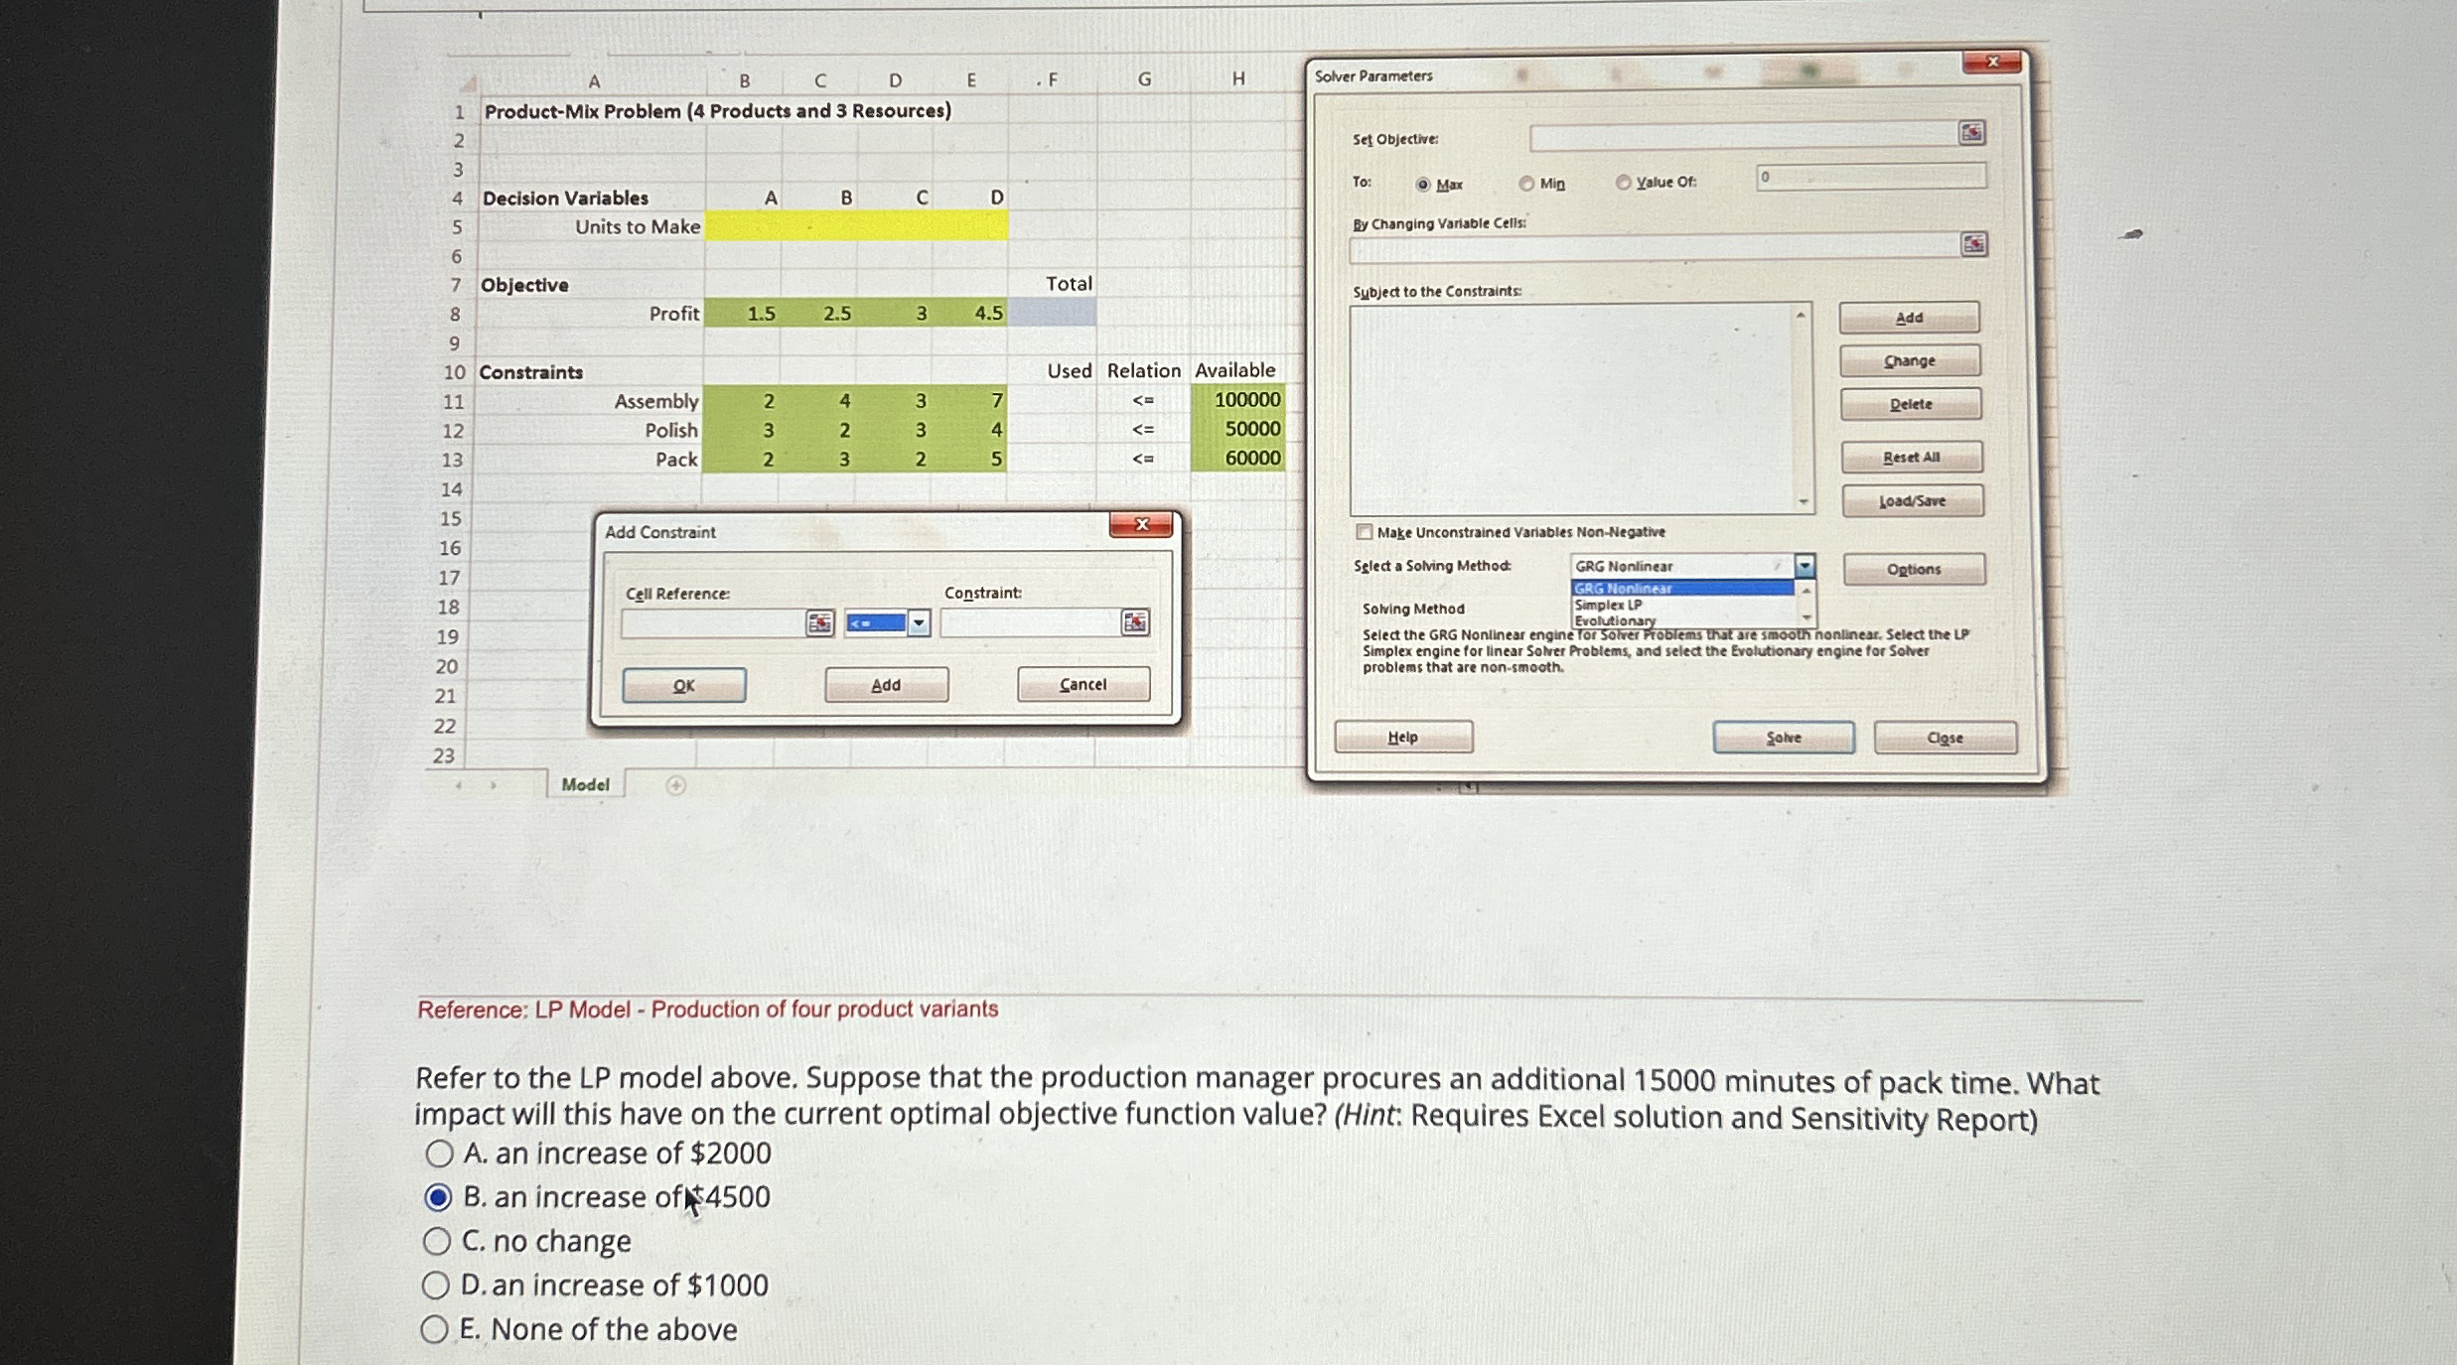The height and width of the screenshot is (1365, 2457).
Task: Select the Min radio option
Action: [1526, 184]
